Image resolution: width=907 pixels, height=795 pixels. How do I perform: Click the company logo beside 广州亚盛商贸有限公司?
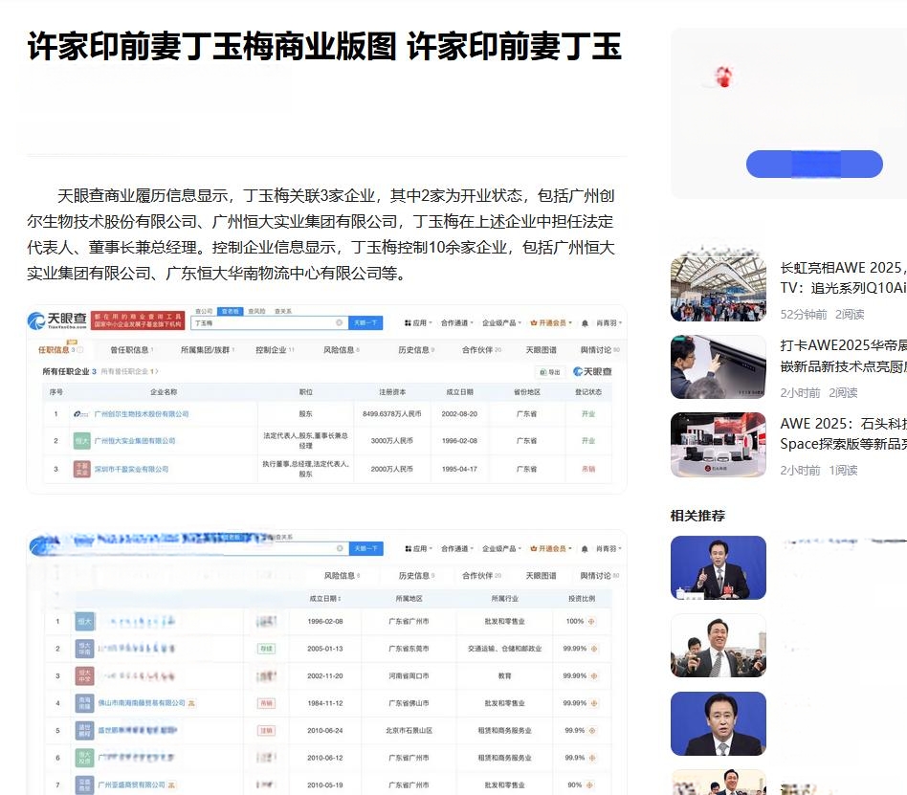pyautogui.click(x=84, y=785)
